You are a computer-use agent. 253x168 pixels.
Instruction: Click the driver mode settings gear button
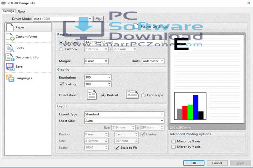click(98, 19)
